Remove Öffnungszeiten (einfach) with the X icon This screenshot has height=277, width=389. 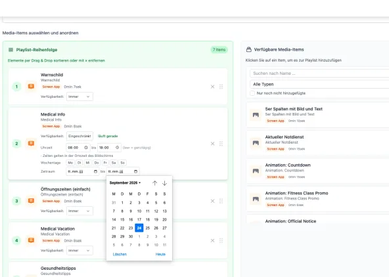tap(212, 201)
